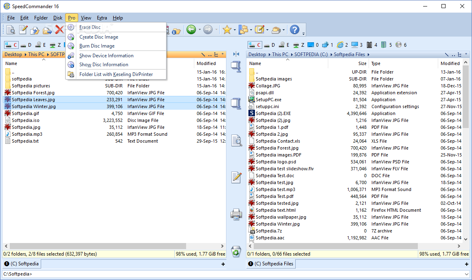The width and height of the screenshot is (472, 280).
Task: Click the grey Forward arrow button
Action: 208,29
